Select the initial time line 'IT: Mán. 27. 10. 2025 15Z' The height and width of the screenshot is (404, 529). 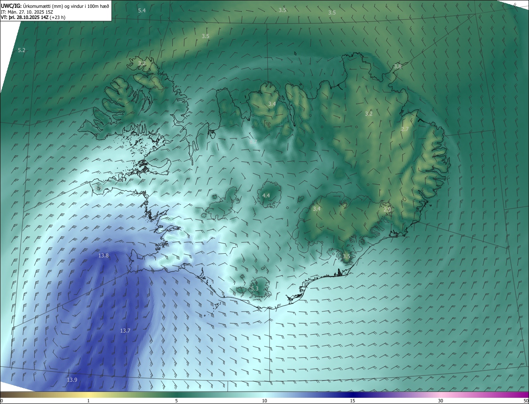[x=26, y=12]
